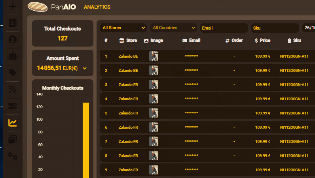Viewport: 315px width, 178px height.
Task: Open the All Stores dropdown
Action: point(123,28)
